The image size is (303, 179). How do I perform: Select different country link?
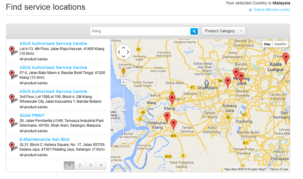pos(272,10)
